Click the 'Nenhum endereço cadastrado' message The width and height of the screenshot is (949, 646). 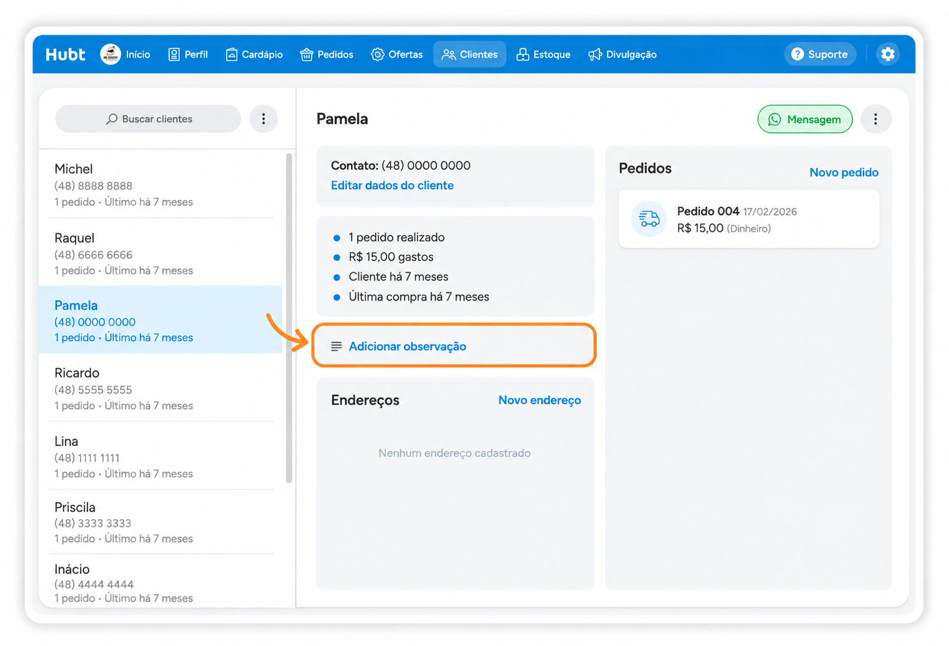[455, 453]
